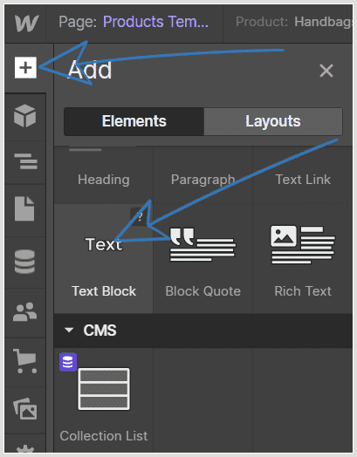The height and width of the screenshot is (457, 357).
Task: Switch to the Elements tab
Action: coord(134,121)
